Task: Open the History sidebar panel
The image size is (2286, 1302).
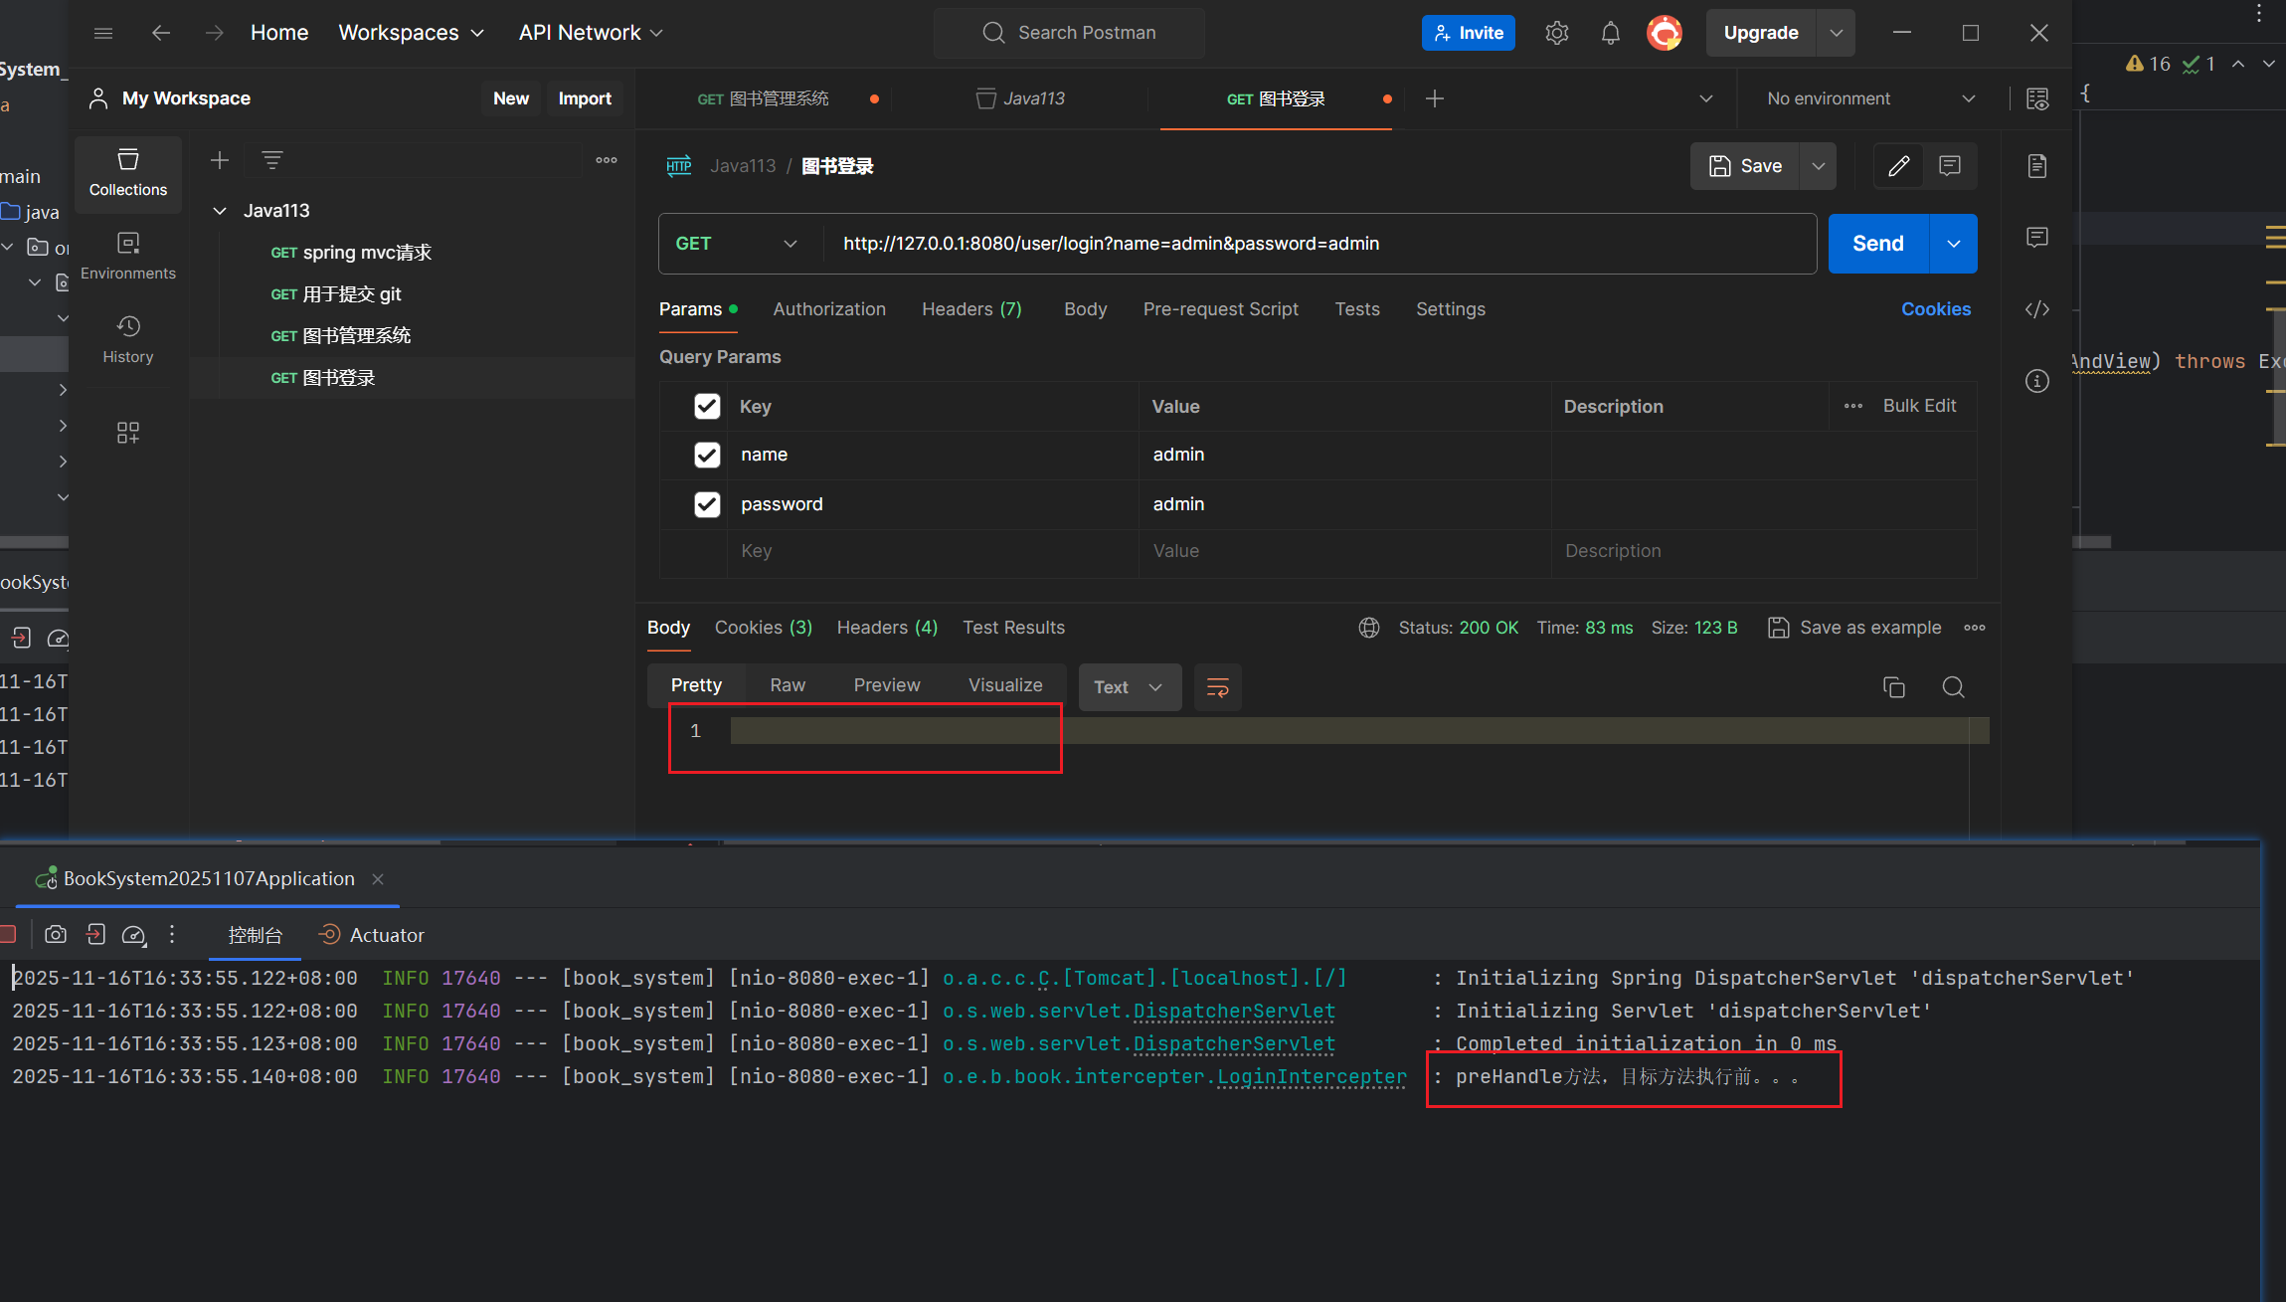Action: pos(128,339)
